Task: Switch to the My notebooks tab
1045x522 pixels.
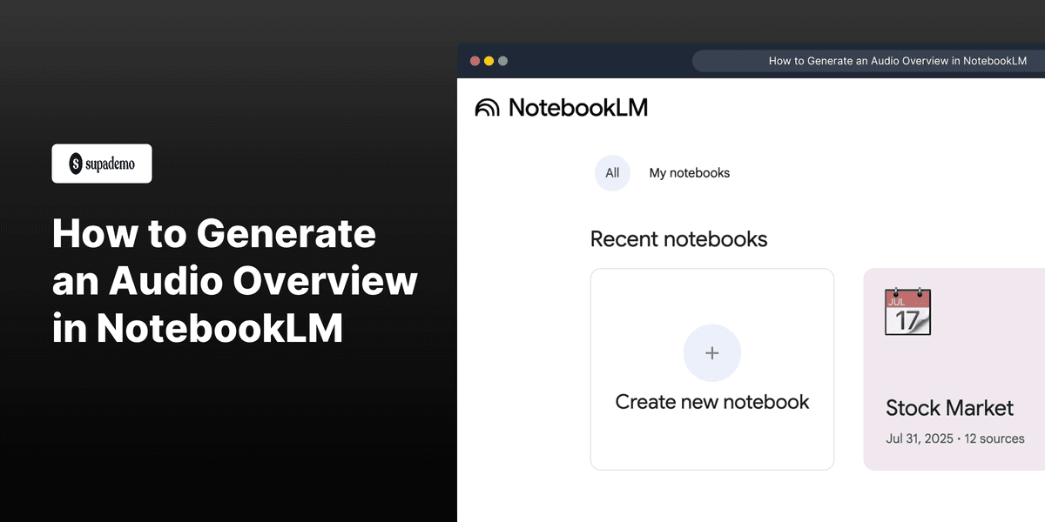Action: coord(689,172)
